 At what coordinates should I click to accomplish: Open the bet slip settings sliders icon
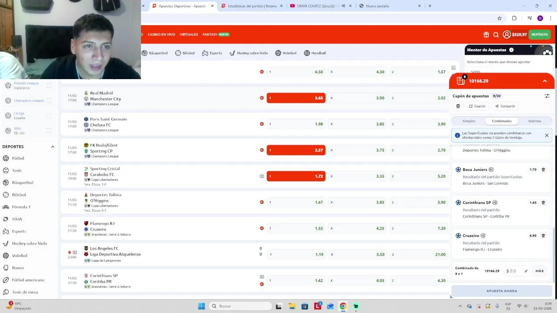point(547,96)
